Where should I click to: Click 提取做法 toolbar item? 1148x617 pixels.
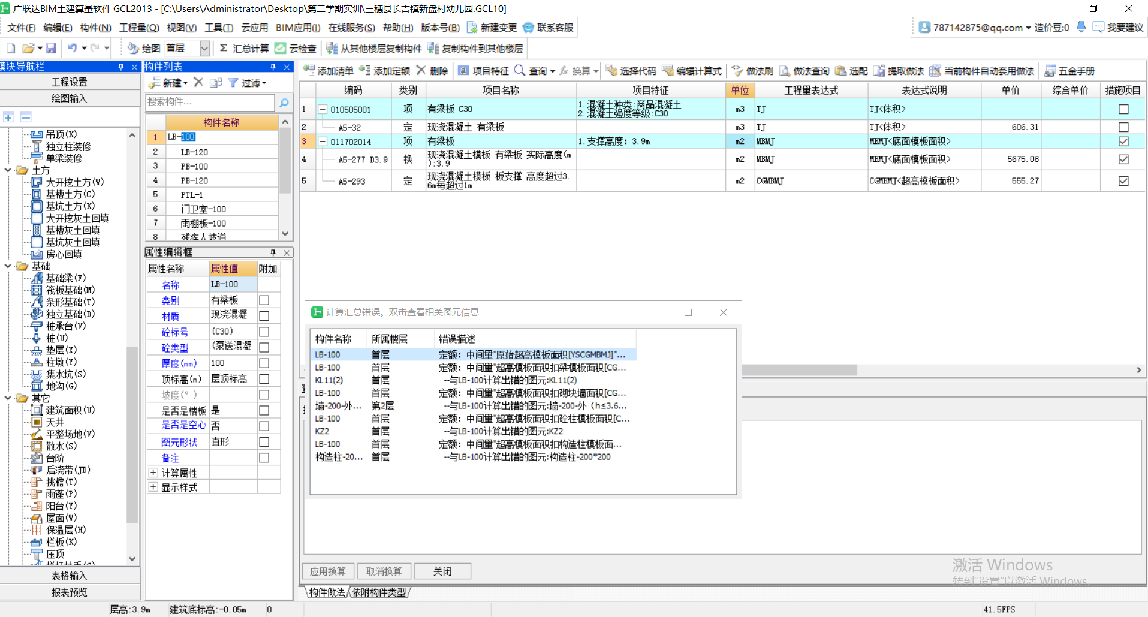click(x=899, y=71)
